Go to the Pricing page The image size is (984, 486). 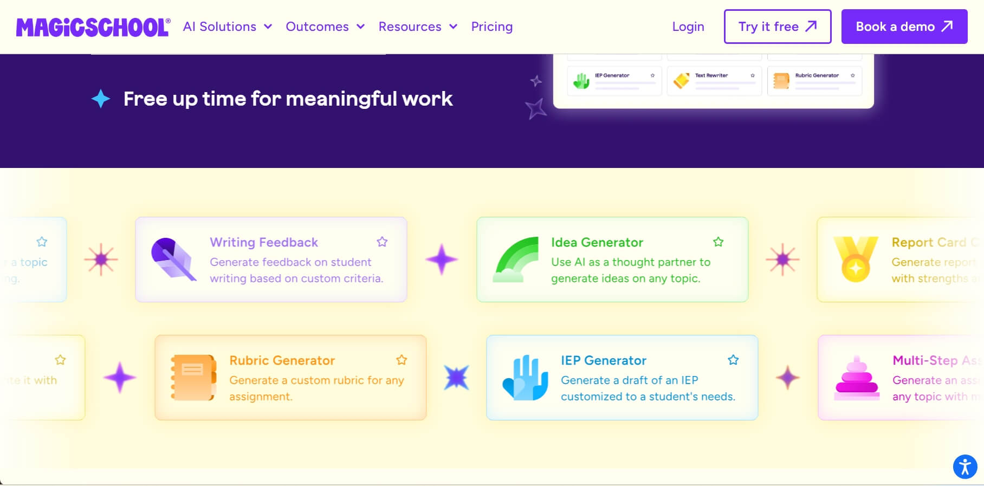tap(491, 27)
